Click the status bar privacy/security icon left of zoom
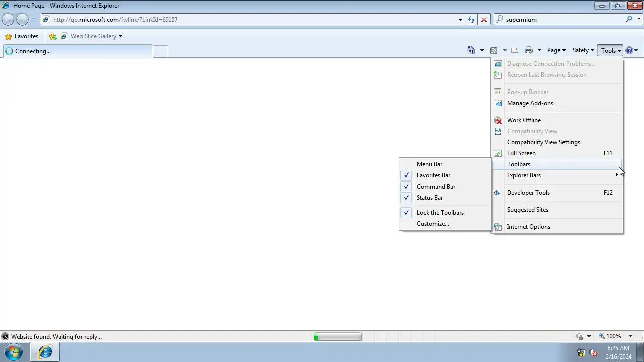The image size is (644, 362). click(580, 336)
